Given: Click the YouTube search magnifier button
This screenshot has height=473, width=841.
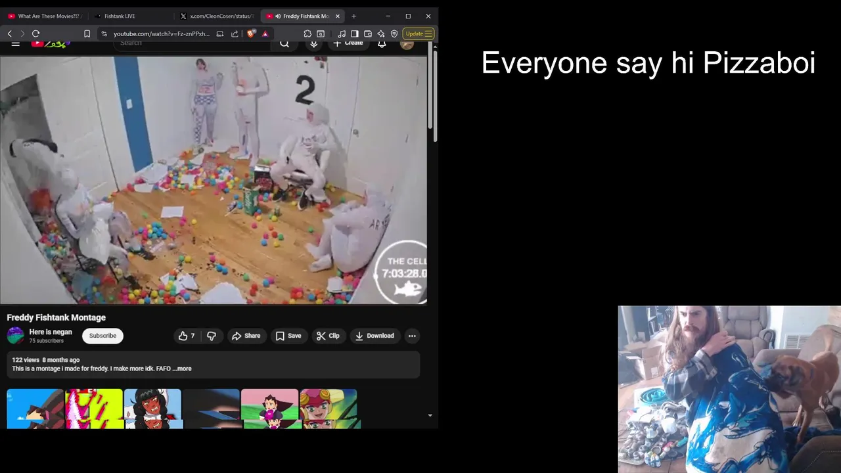Looking at the screenshot, I should (x=284, y=43).
